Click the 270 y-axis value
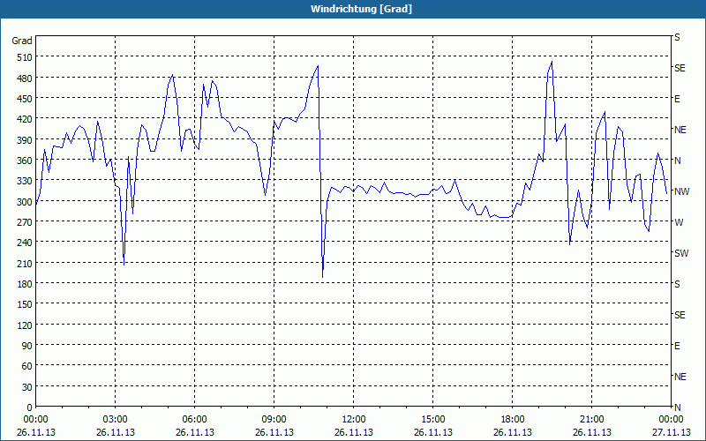The image size is (706, 441). tap(26, 222)
